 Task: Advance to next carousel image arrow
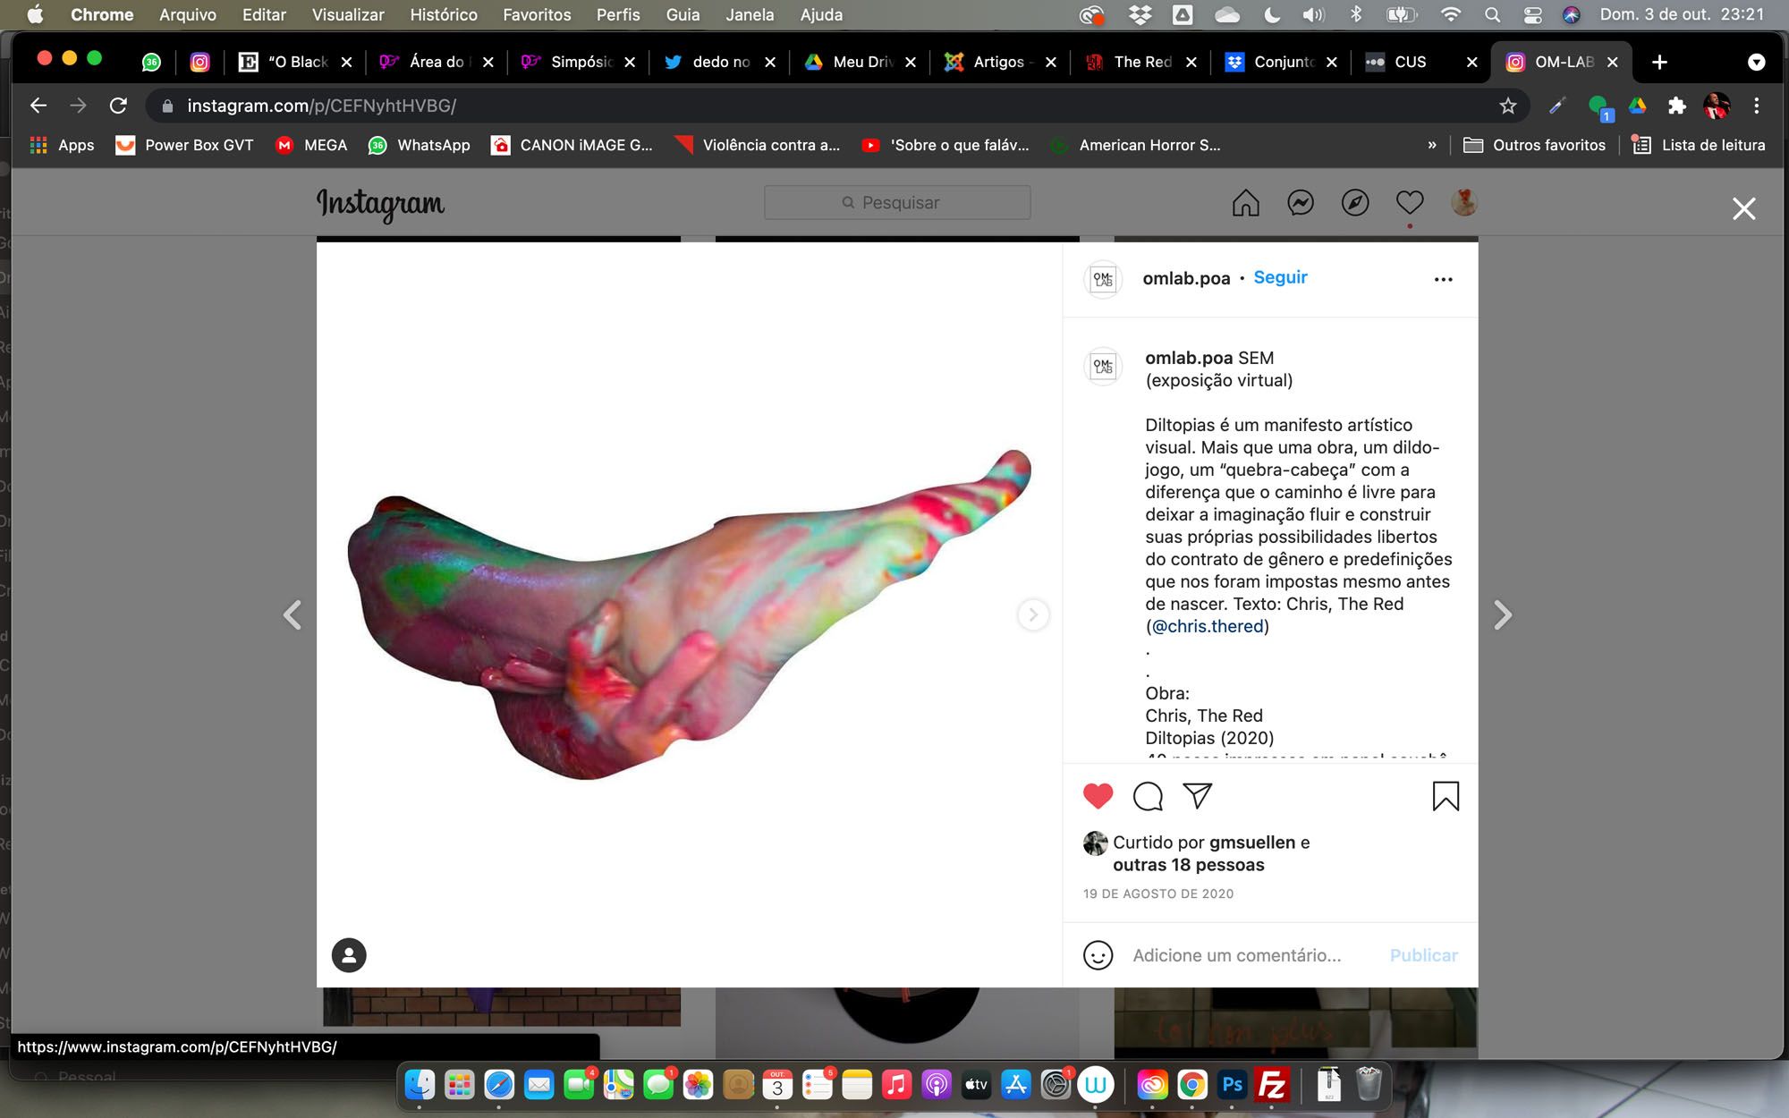tap(1033, 614)
